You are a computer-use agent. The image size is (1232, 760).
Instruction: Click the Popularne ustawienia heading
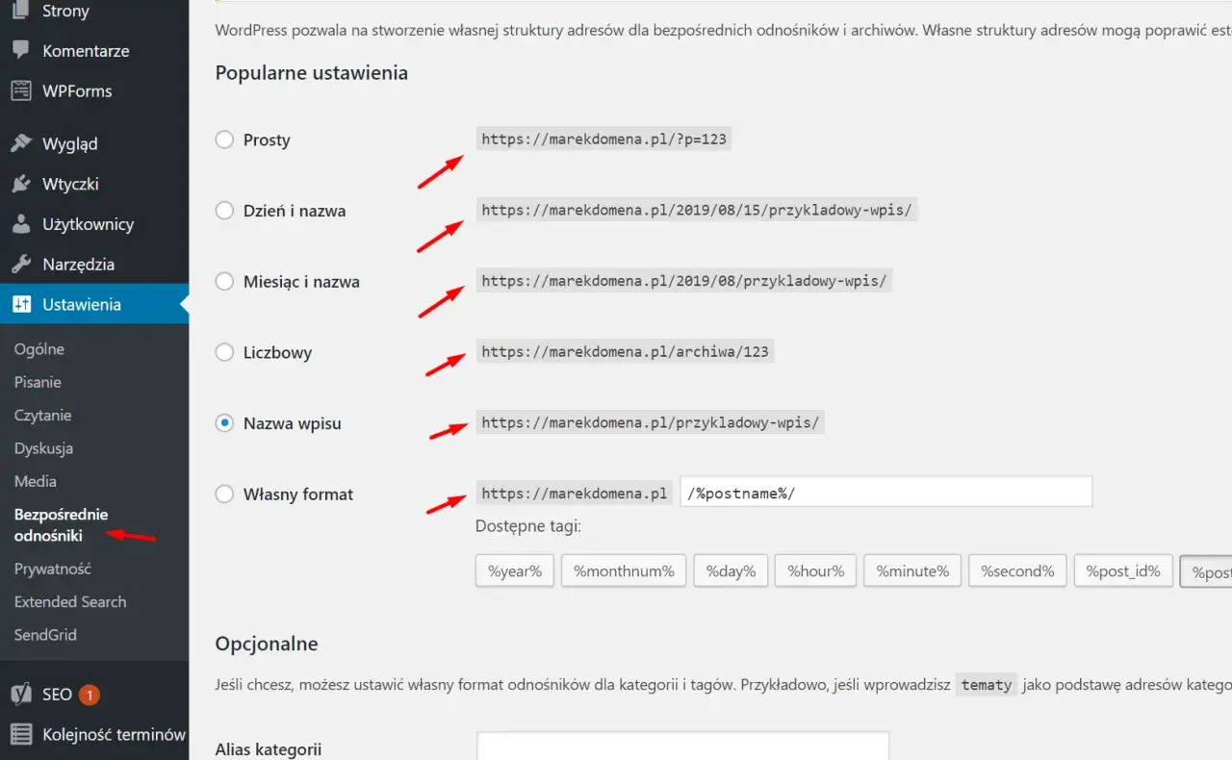(x=312, y=73)
